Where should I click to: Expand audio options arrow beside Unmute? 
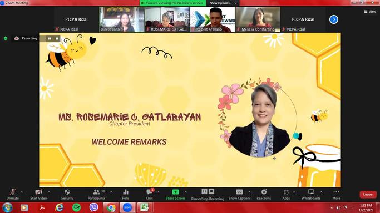pyautogui.click(x=22, y=192)
